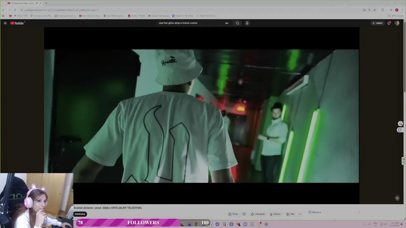
Task: Click the Udostępnij share button
Action: [258, 214]
